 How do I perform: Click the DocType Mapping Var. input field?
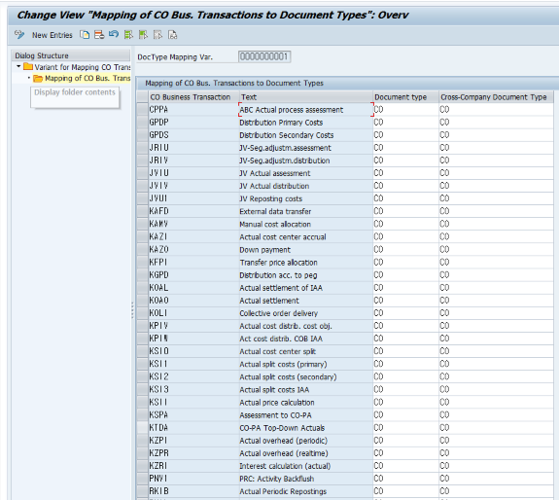[x=264, y=56]
